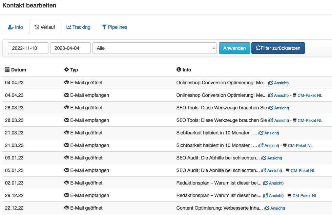
Task: Click the info circle icon in header
Action: (179, 69)
